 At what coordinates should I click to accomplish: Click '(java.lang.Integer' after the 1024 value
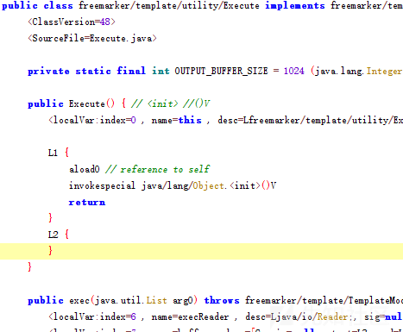[356, 71]
